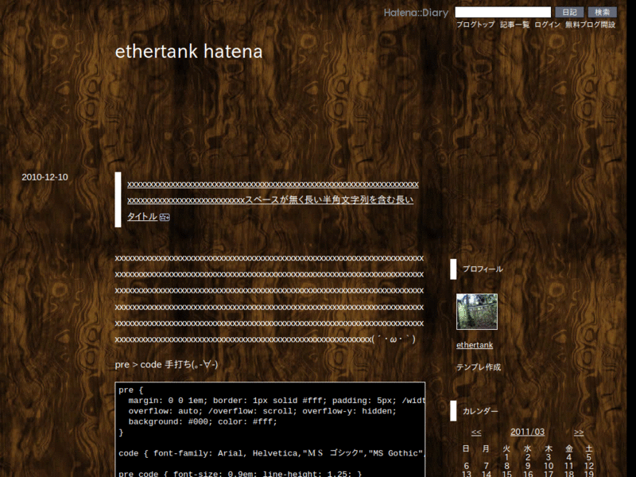Click the 'background: #000; color: #fff;' code line

click(203, 422)
